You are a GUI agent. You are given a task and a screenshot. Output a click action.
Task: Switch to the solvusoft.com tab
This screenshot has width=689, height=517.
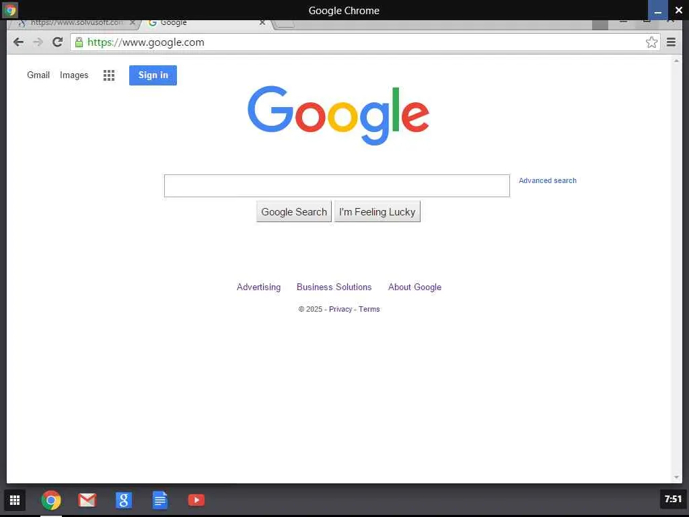point(74,23)
